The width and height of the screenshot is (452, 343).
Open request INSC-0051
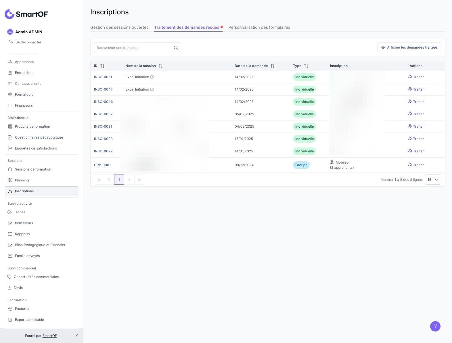click(103, 77)
